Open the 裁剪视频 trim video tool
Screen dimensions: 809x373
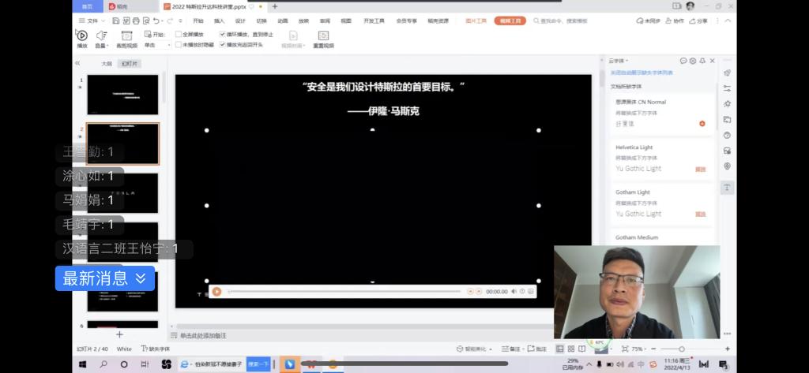pyautogui.click(x=126, y=39)
